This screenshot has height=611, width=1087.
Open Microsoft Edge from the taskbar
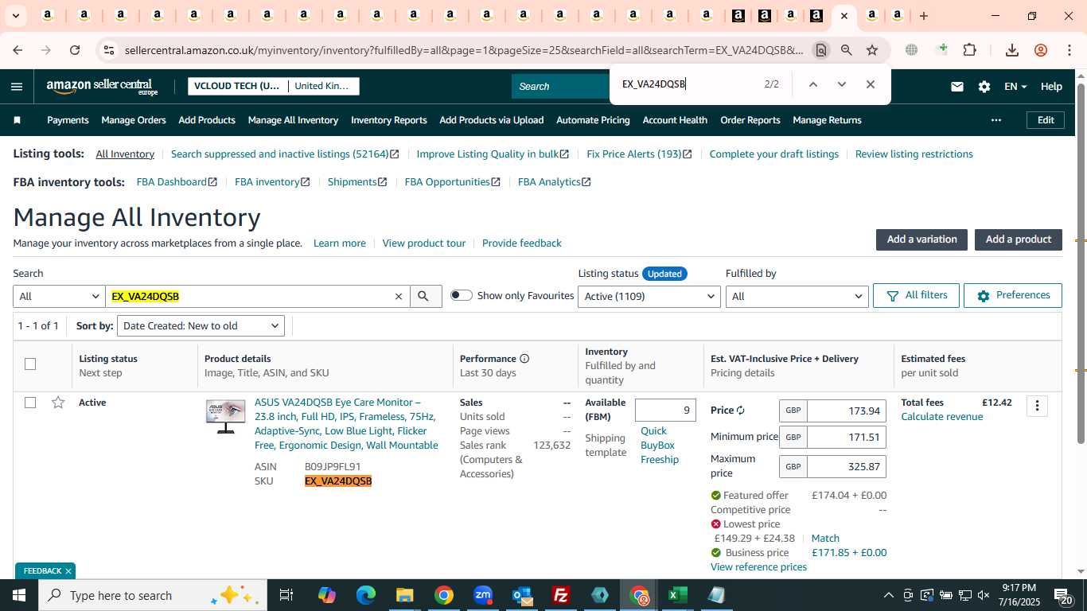[x=366, y=595]
